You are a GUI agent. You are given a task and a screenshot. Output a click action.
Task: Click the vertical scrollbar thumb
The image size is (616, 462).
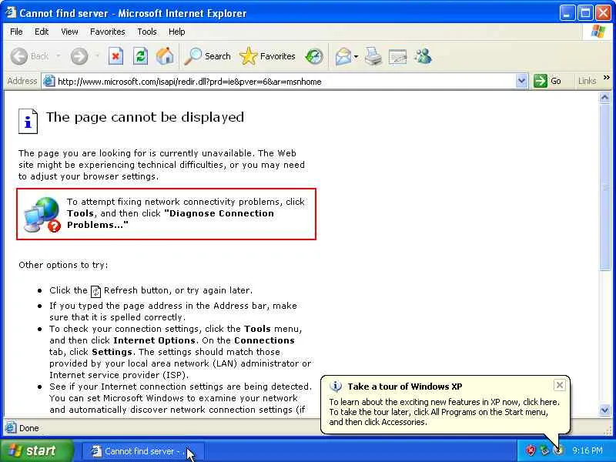[604, 187]
